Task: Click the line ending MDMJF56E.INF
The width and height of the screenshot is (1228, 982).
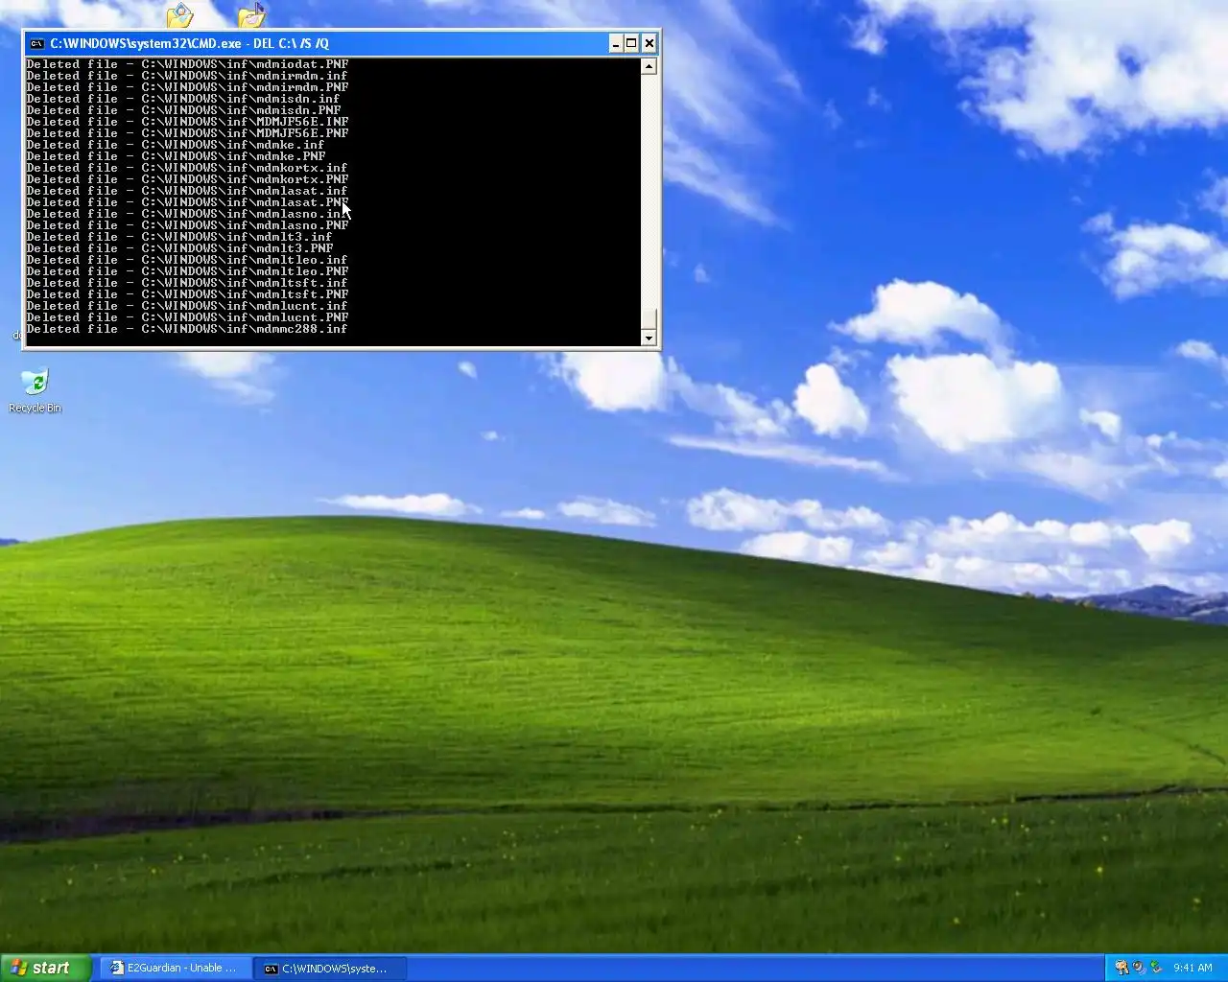Action: coord(187,122)
